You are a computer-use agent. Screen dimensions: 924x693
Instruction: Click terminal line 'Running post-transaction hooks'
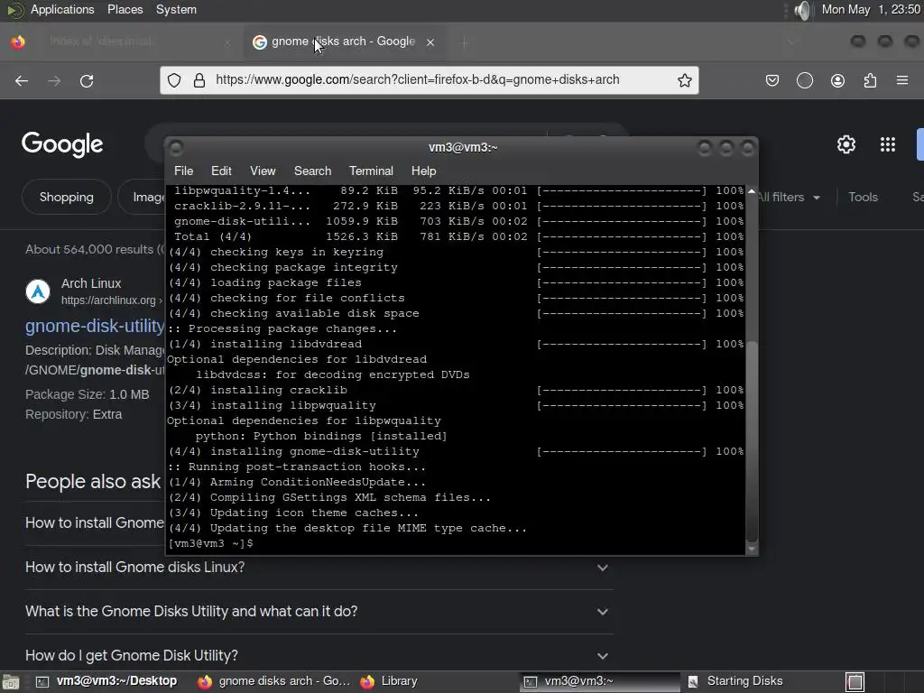tap(297, 467)
